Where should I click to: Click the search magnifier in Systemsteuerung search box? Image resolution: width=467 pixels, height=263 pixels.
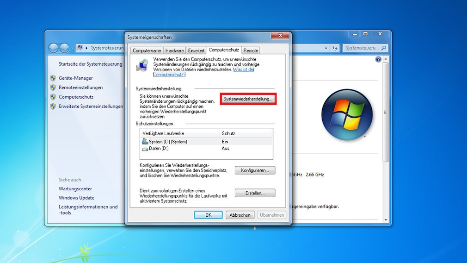click(384, 48)
